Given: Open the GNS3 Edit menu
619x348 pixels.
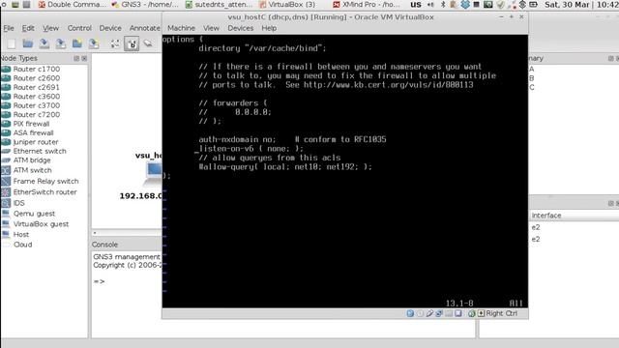Looking at the screenshot, I should point(28,28).
